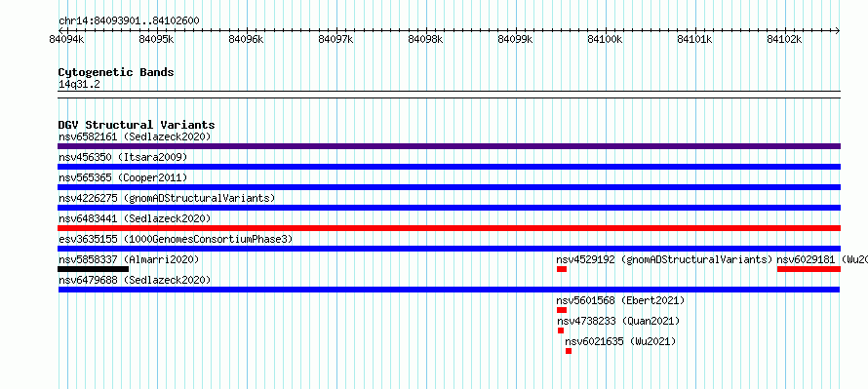
Task: Click the small red nsv4529192 variant block
Action: coord(562,269)
